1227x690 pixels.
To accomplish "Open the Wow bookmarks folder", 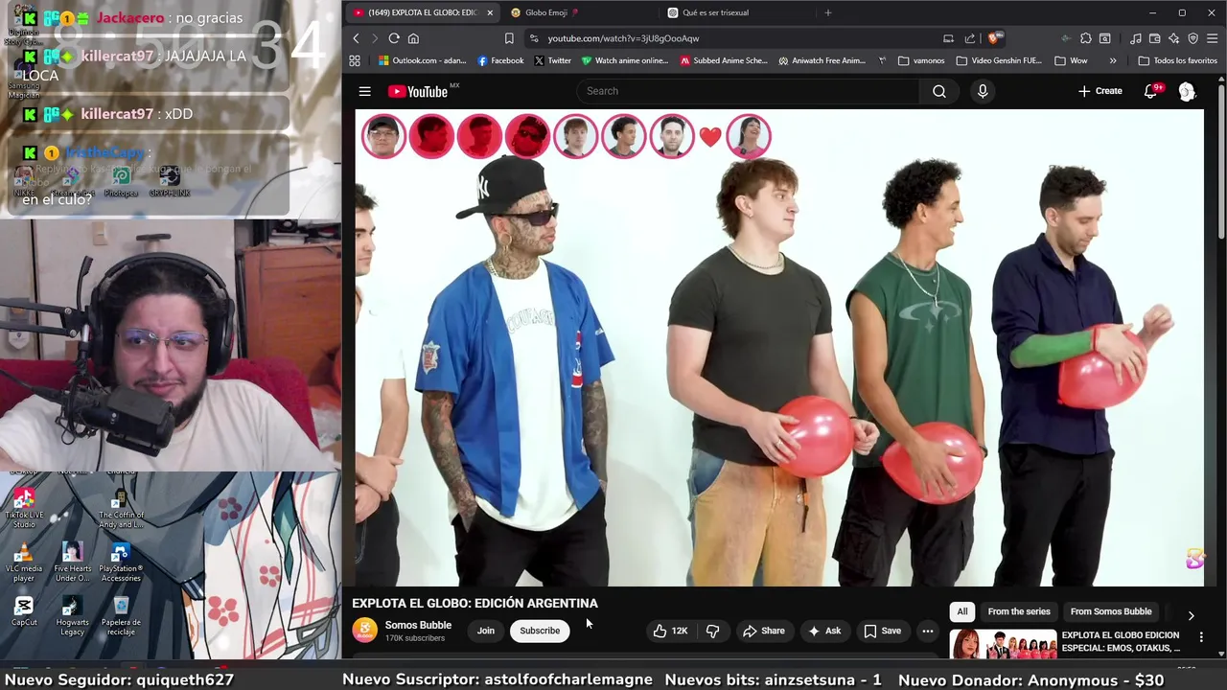I will (x=1071, y=60).
